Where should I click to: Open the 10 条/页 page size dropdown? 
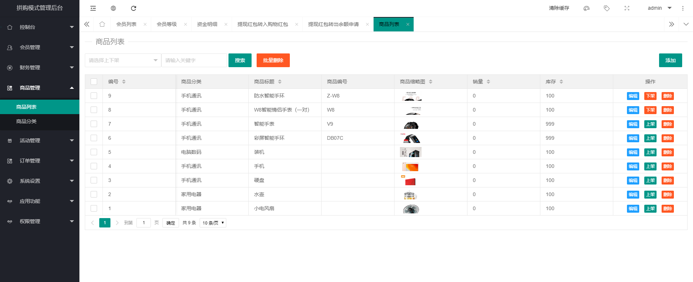tap(213, 223)
